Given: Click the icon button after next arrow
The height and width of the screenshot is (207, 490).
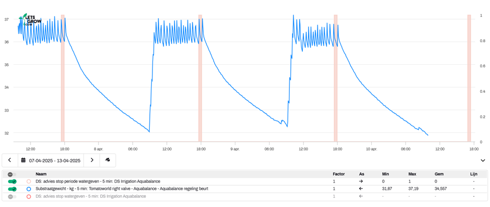Looking at the screenshot, I should click(107, 160).
